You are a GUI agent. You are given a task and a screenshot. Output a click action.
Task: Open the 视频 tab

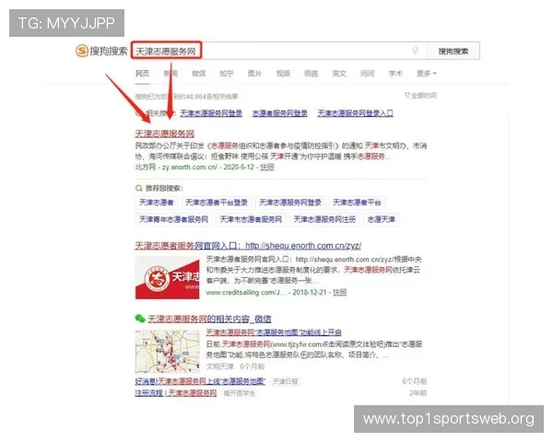click(x=283, y=74)
